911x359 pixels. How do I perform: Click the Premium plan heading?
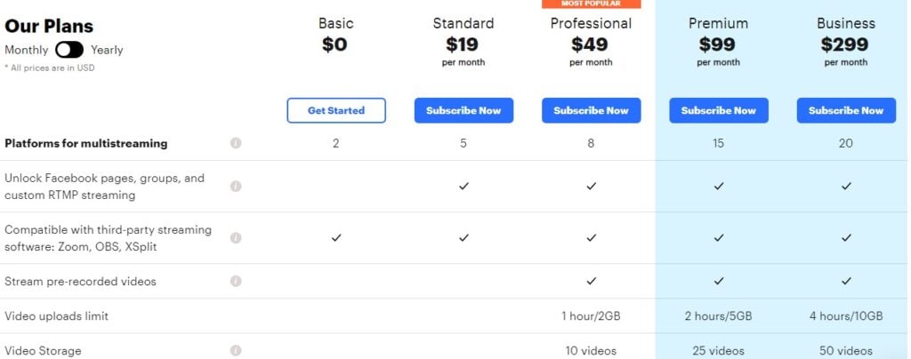(x=719, y=23)
